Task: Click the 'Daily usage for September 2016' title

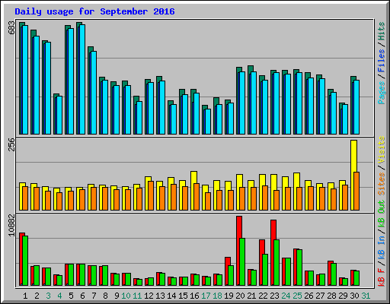Action: coord(94,11)
